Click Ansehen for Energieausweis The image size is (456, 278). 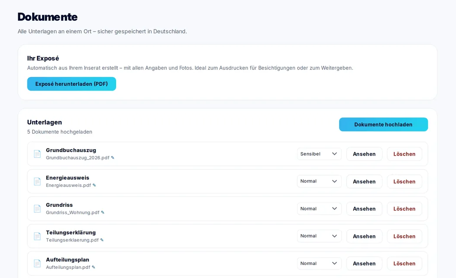pos(364,182)
